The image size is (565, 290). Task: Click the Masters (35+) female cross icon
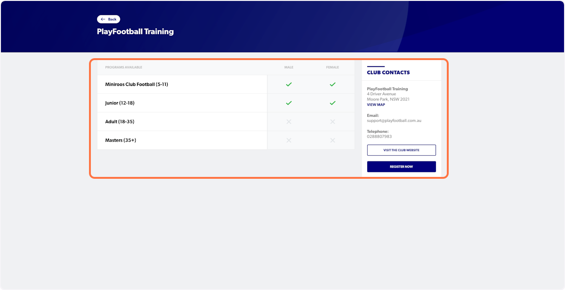point(332,140)
